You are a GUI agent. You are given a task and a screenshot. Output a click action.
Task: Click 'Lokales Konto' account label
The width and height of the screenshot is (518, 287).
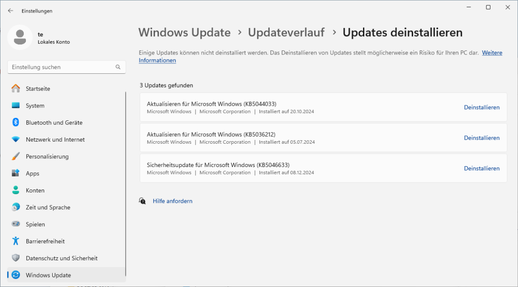[54, 42]
